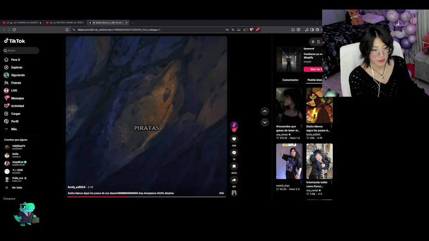This screenshot has width=429, height=241.
Task: Bookmark the page in address bar
Action: (x=67, y=29)
